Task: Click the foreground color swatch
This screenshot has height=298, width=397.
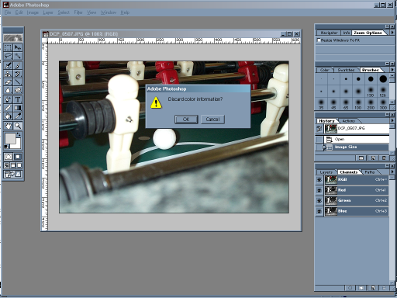Action: tap(10, 138)
